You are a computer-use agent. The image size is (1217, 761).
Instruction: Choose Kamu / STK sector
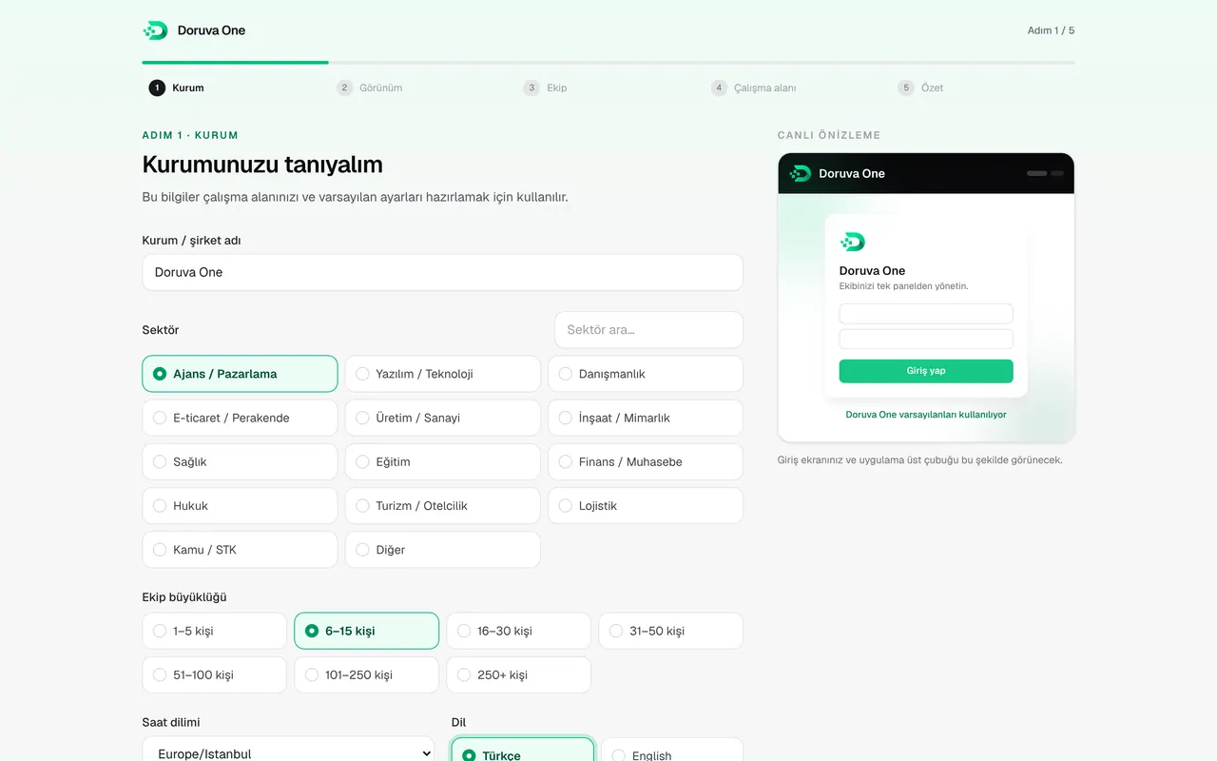[240, 550]
